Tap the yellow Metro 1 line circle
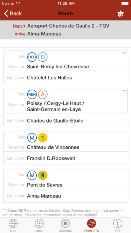 43,138
